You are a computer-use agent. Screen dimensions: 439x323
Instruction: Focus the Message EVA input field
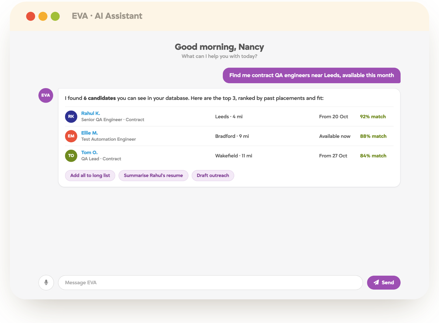tap(210, 282)
